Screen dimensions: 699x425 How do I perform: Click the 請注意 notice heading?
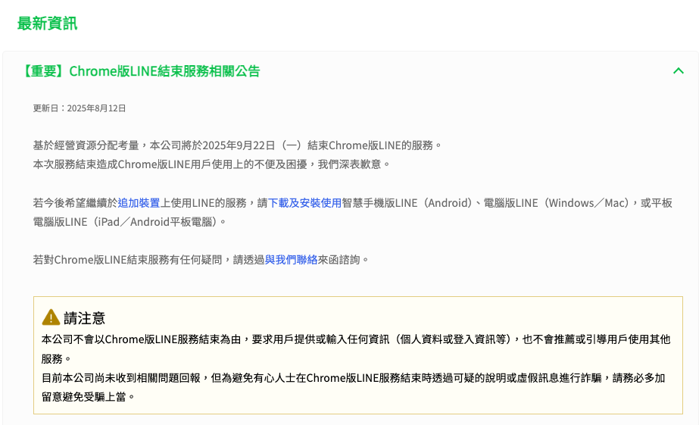[x=84, y=318]
